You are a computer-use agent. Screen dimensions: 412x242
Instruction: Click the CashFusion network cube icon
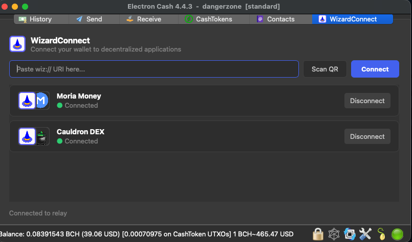point(334,234)
